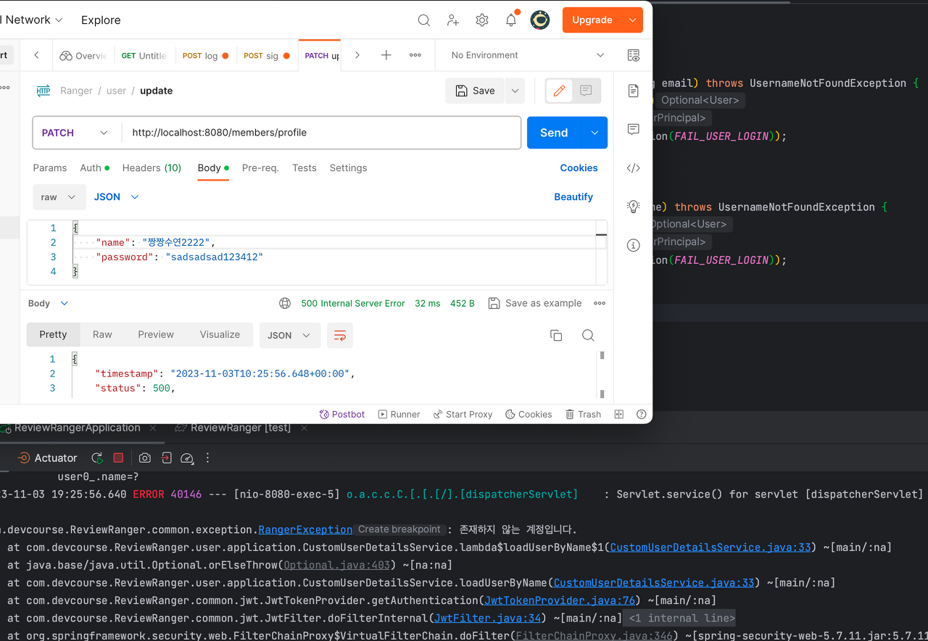Click the request URL field
Viewport: 928px width, 641px height.
point(321,133)
